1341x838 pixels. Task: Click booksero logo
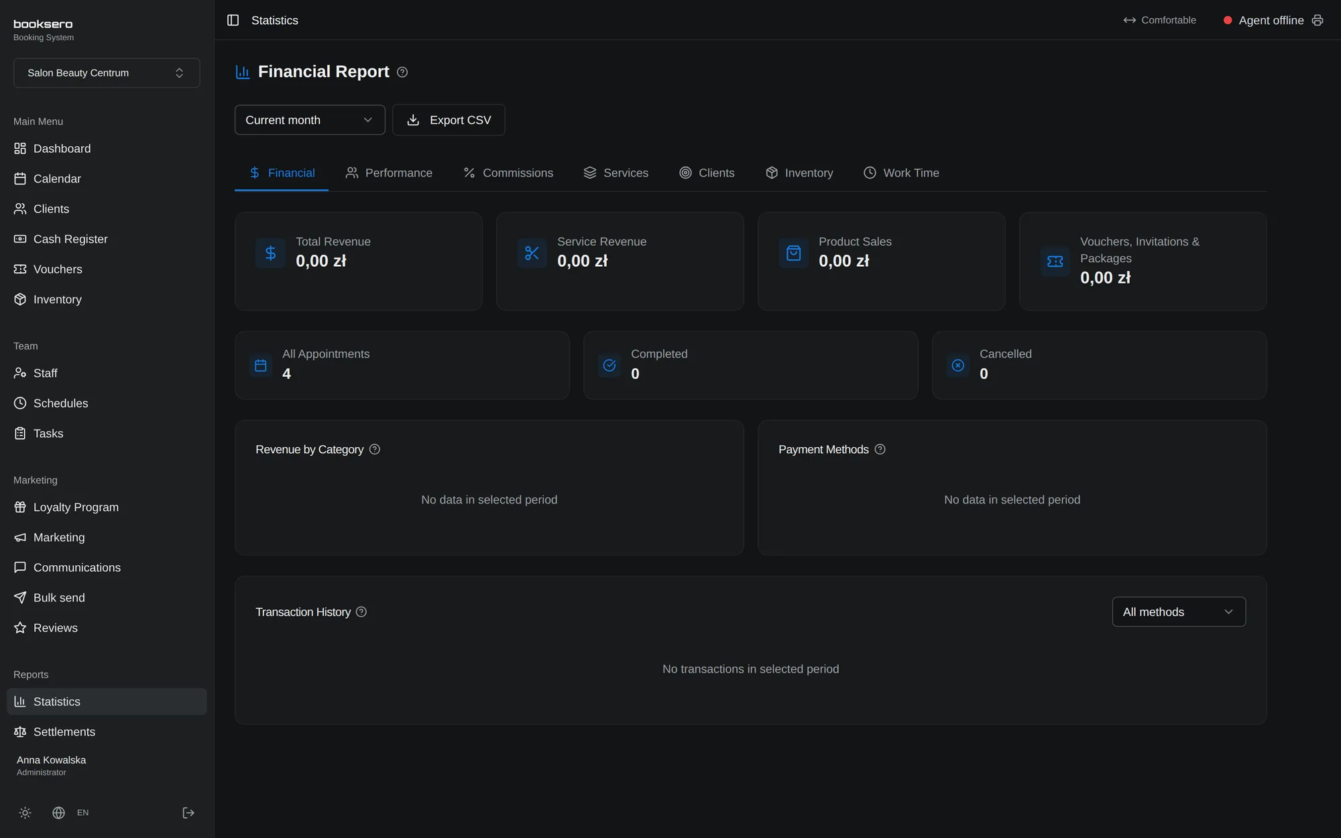tap(43, 24)
